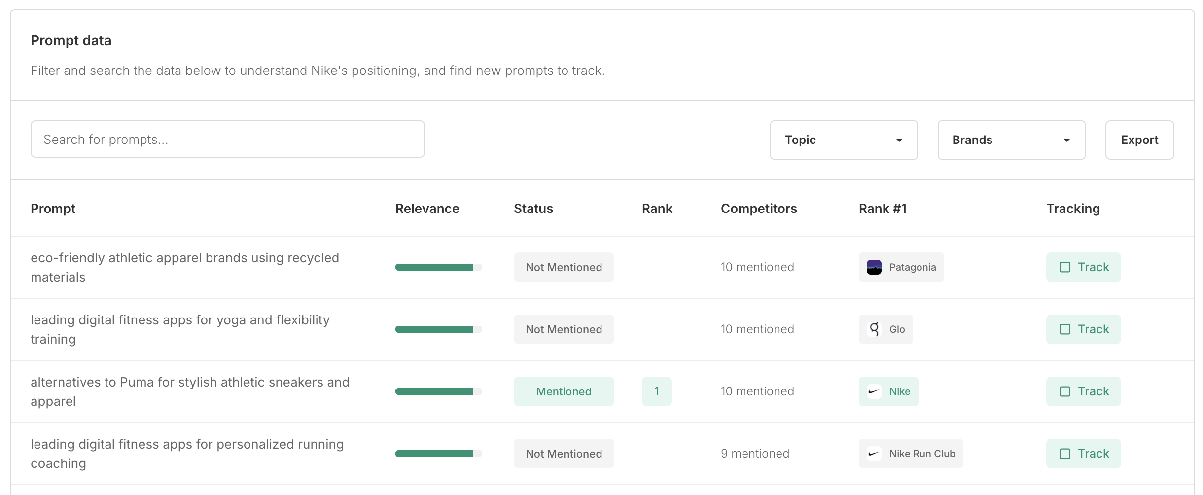Open the Puma alternatives sneakers prompt row

click(190, 391)
